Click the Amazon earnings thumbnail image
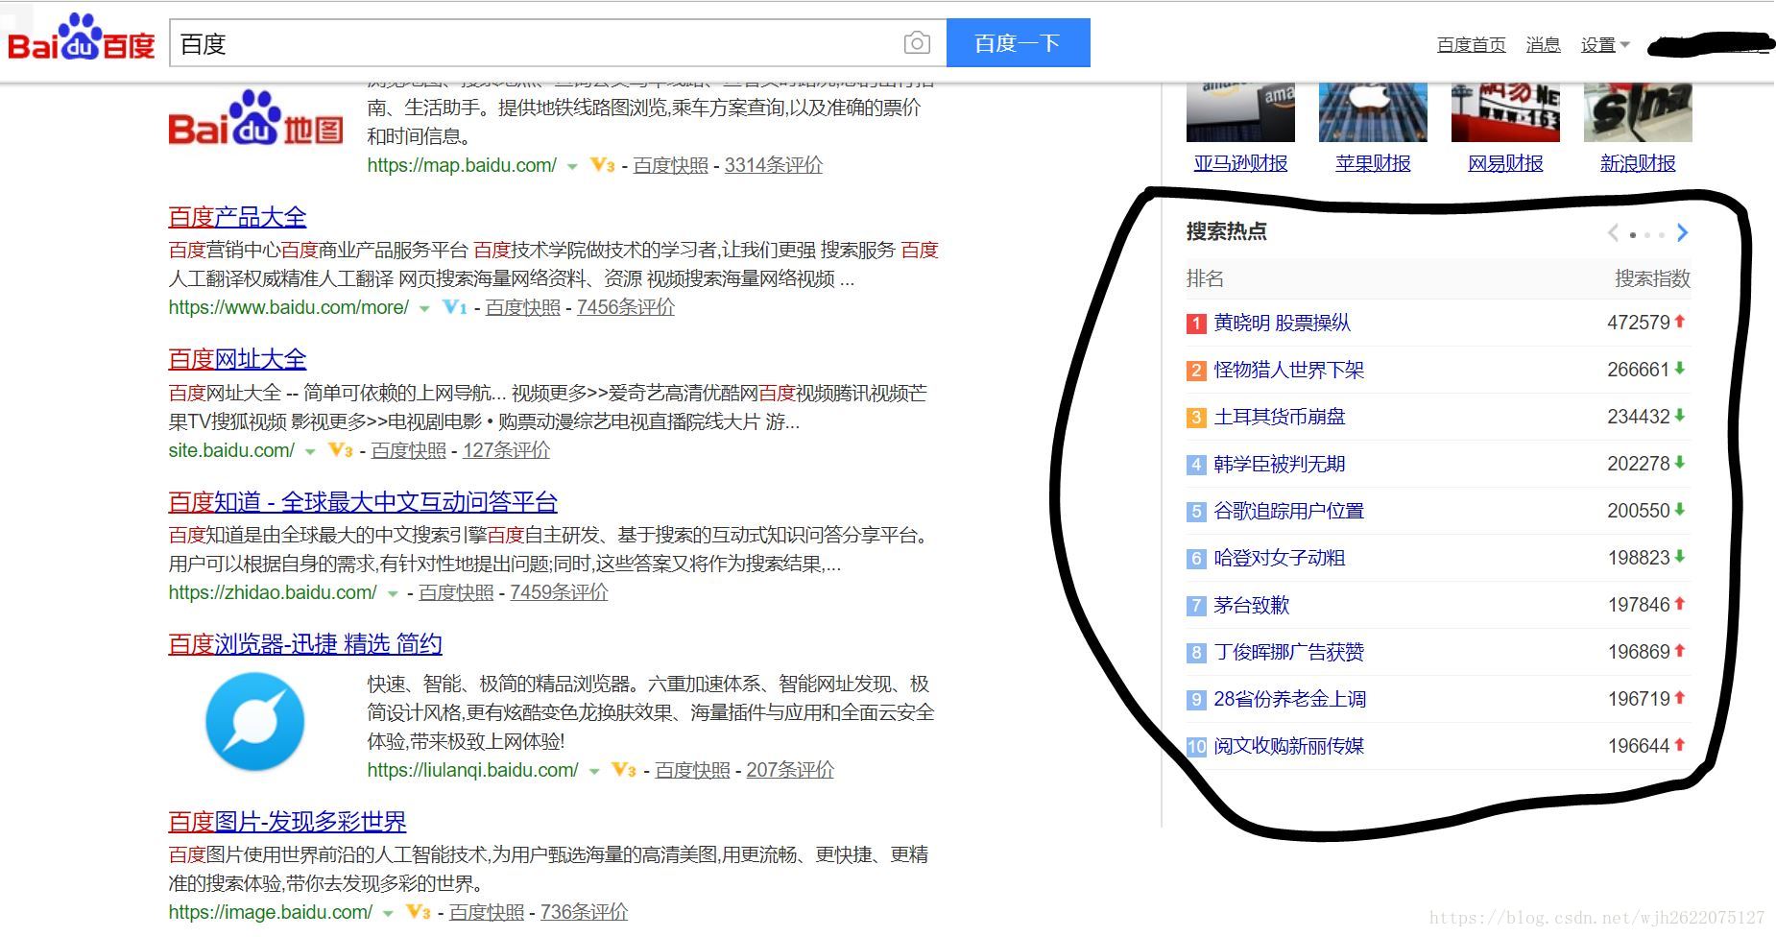 tap(1240, 112)
